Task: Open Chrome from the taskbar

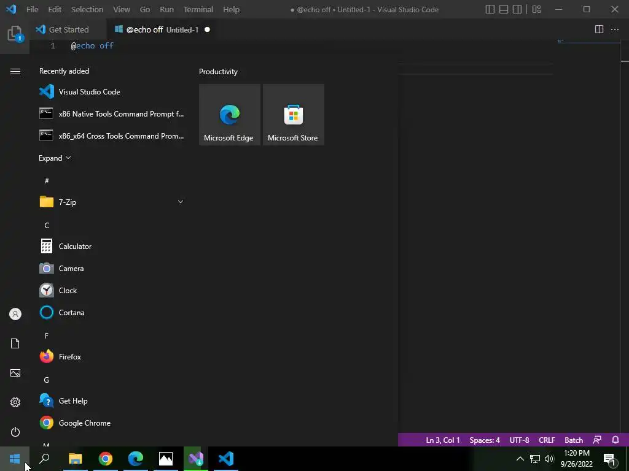Action: click(x=106, y=459)
